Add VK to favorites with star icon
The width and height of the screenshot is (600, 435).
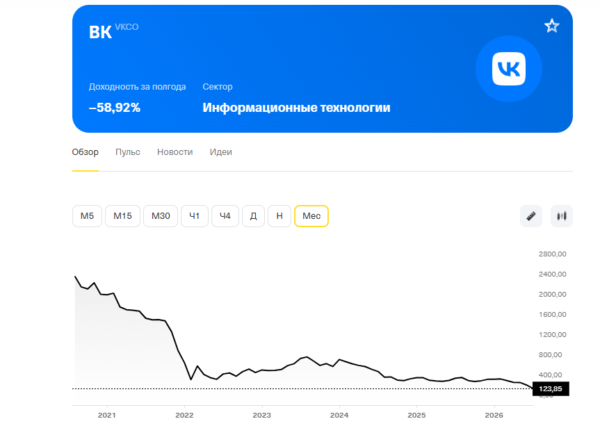point(551,26)
